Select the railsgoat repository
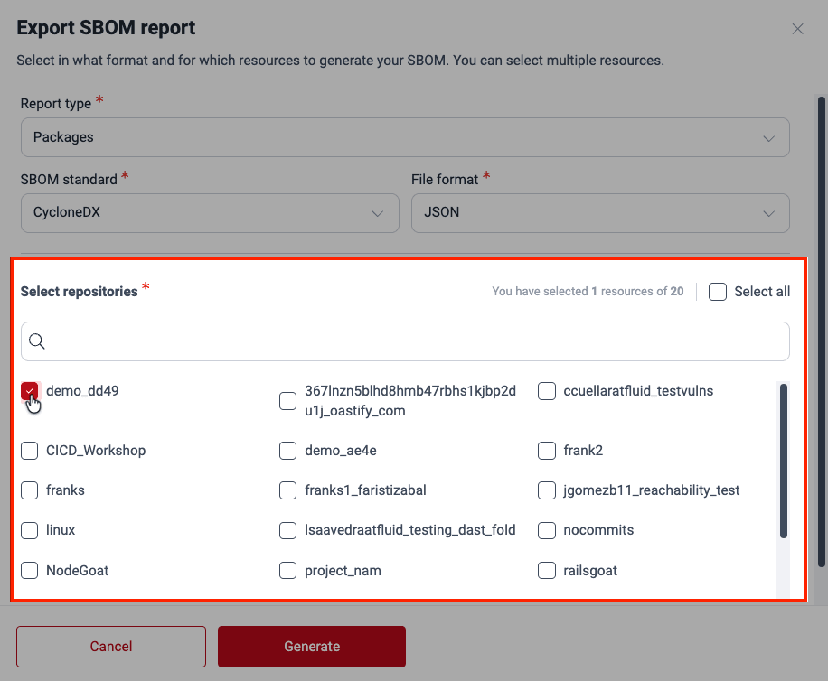828x681 pixels. coord(547,571)
